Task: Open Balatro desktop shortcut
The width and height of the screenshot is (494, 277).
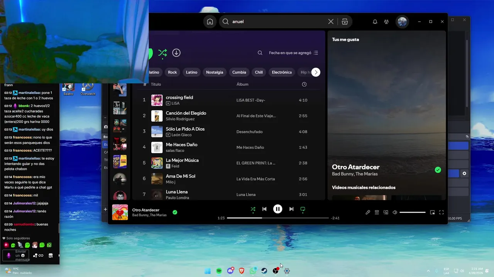Action: [68, 89]
